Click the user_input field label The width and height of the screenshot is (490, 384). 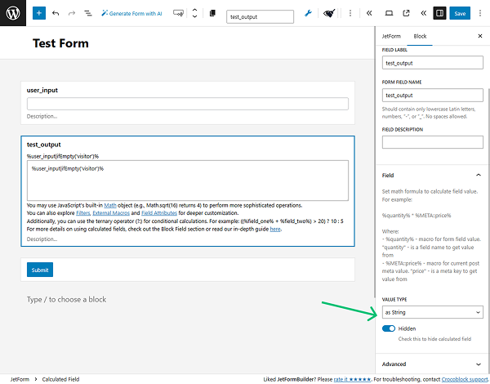42,91
